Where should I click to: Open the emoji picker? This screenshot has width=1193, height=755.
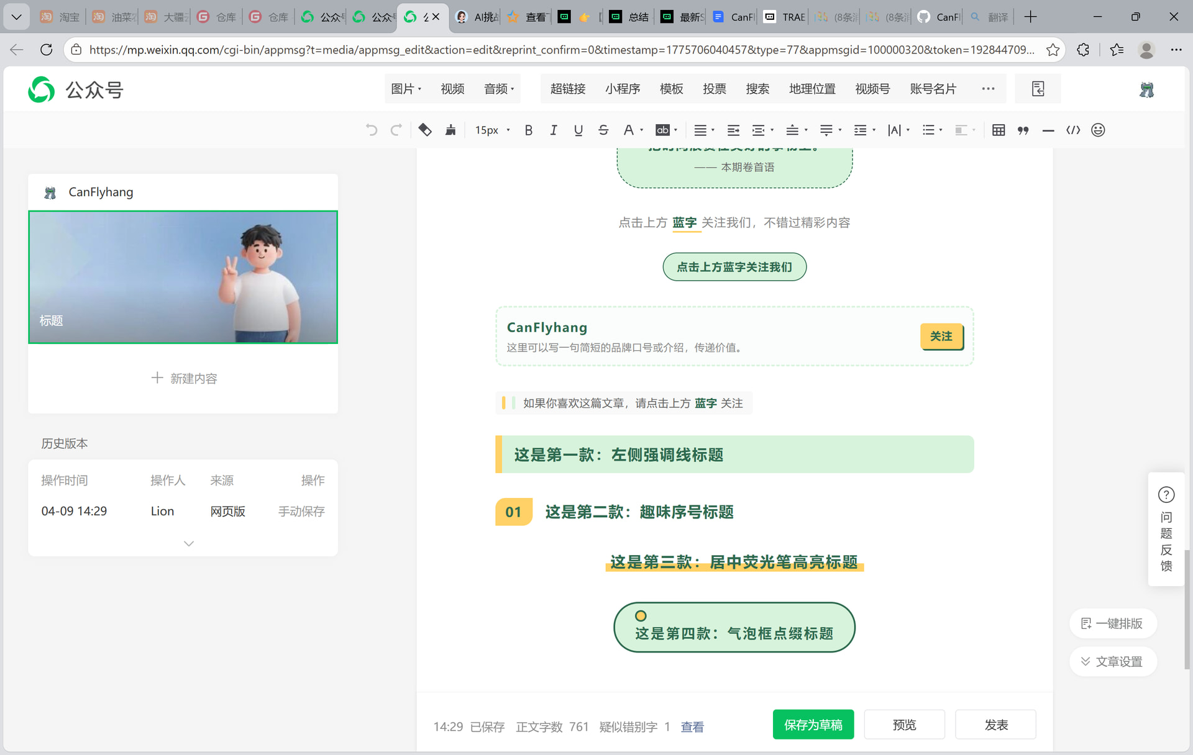pyautogui.click(x=1098, y=130)
